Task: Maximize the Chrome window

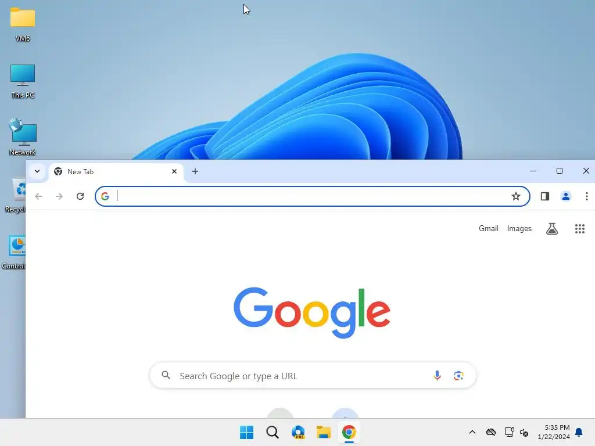Action: click(560, 171)
